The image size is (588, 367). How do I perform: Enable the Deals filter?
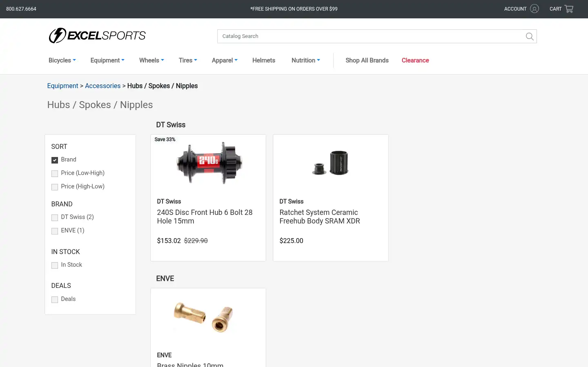tap(55, 299)
